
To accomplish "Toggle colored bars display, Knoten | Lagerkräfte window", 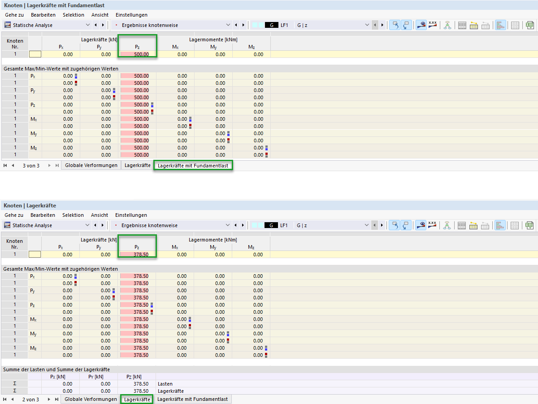I will 500,225.
